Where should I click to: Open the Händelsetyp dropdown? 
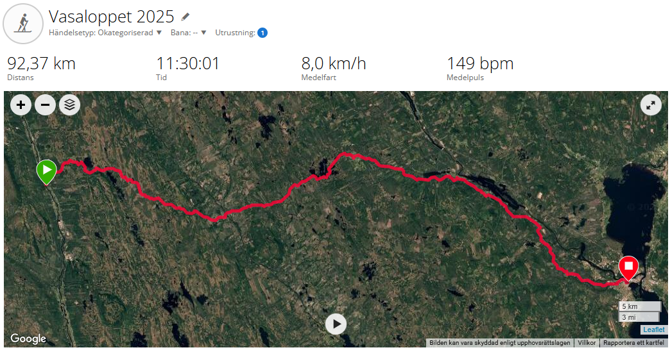click(x=105, y=33)
